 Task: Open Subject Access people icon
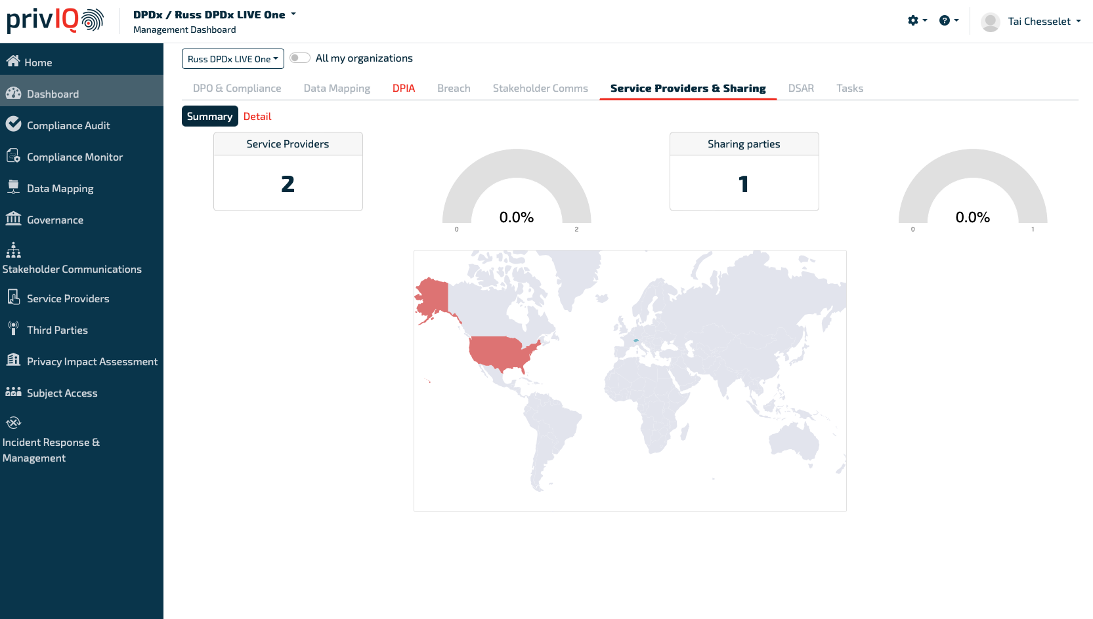pyautogui.click(x=13, y=391)
